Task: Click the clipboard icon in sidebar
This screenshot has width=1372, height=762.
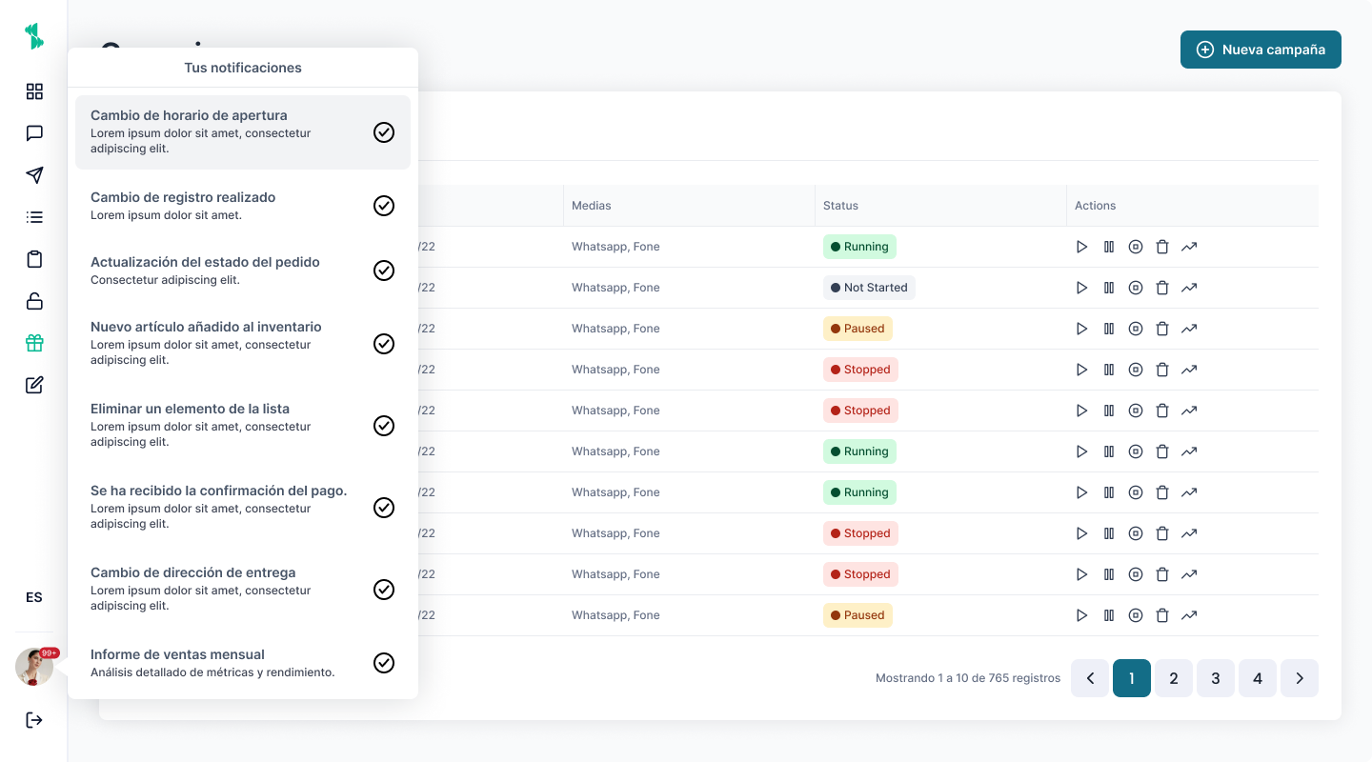Action: (x=34, y=259)
